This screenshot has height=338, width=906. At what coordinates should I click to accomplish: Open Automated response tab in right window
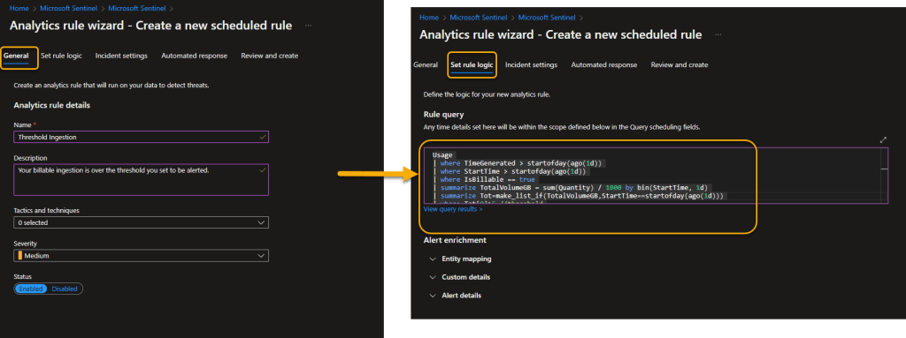tap(603, 65)
